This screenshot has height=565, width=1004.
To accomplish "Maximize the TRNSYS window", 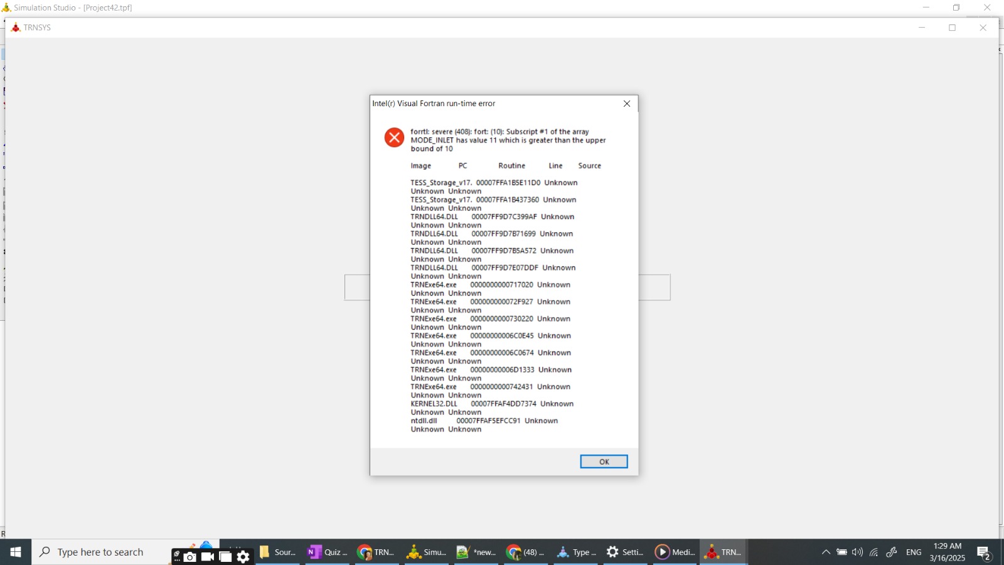I will (952, 28).
